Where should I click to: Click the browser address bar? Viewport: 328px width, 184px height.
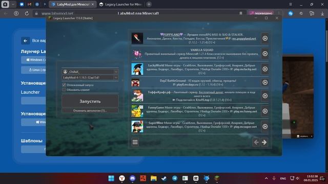pos(138,13)
